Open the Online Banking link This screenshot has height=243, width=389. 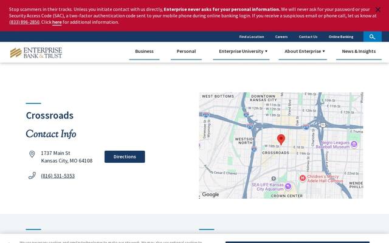(x=341, y=36)
